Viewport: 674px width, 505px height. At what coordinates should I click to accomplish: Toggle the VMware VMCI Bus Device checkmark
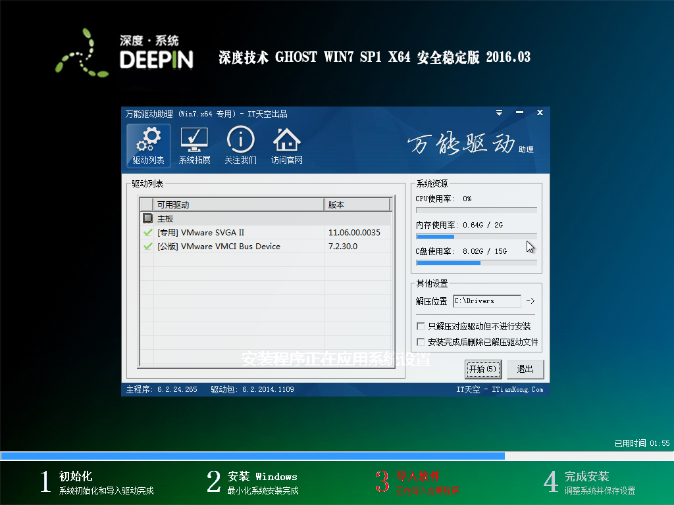(147, 246)
